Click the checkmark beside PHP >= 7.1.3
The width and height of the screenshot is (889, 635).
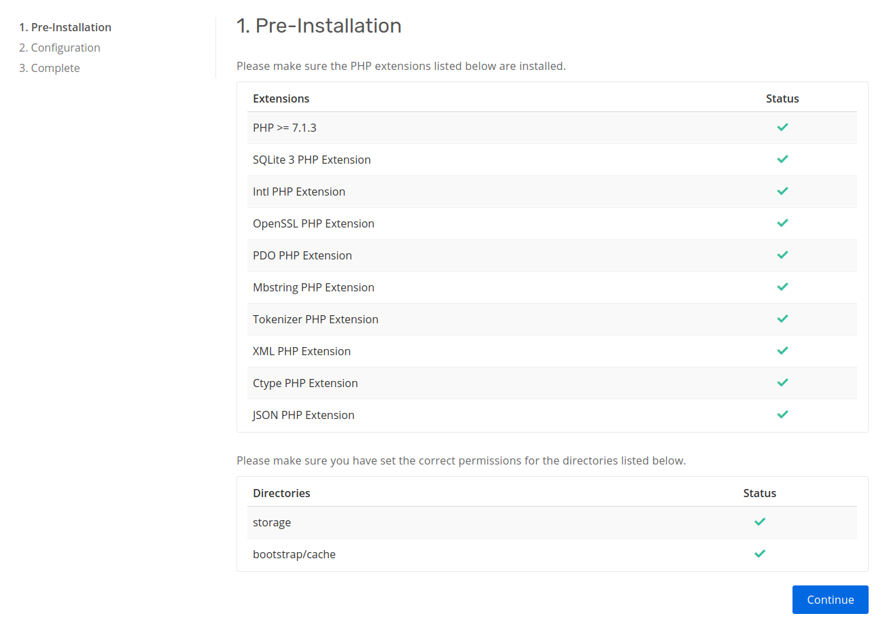[782, 127]
